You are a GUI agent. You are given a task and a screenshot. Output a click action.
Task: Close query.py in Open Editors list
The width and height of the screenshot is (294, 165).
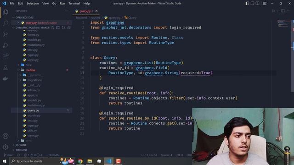[18, 22]
